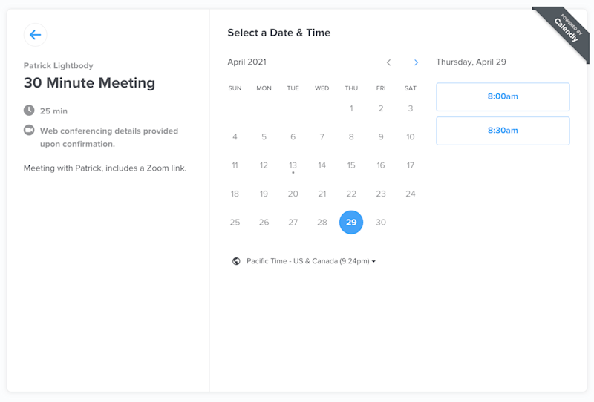Click the back arrow button
The width and height of the screenshot is (594, 402).
pyautogui.click(x=35, y=35)
